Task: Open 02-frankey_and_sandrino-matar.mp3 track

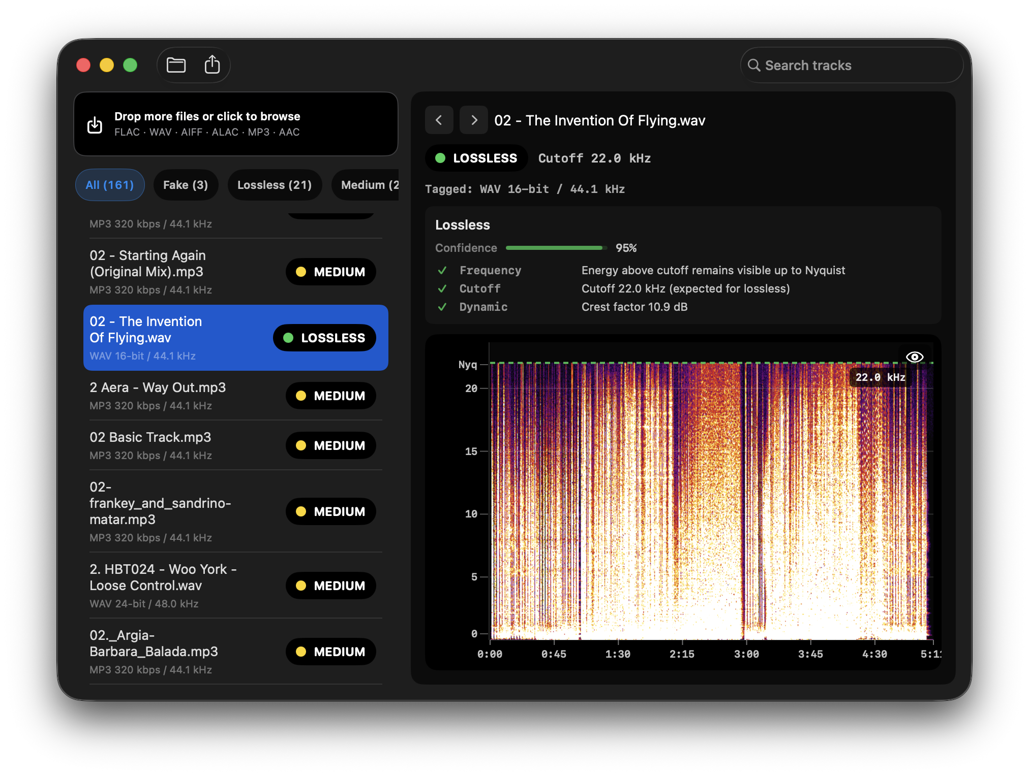Action: pos(236,511)
